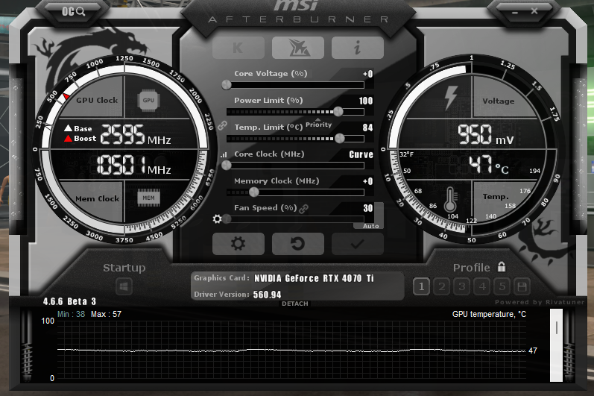Click the GPU chip icon in left gauge
The height and width of the screenshot is (396, 594).
(x=148, y=101)
